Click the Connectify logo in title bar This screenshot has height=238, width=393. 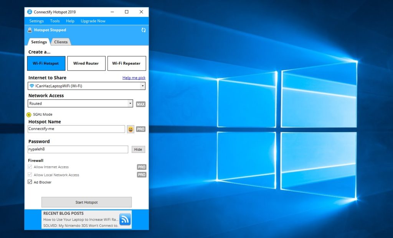point(30,12)
